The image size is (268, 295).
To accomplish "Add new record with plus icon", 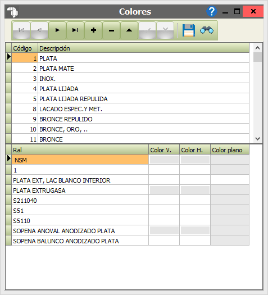I will coord(93,30).
